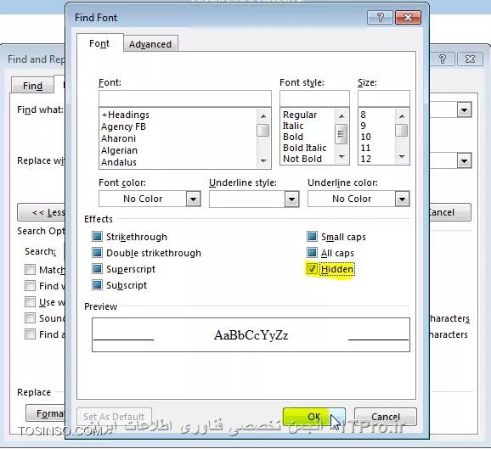
Task: Toggle the Subscript checkbox
Action: tap(97, 285)
